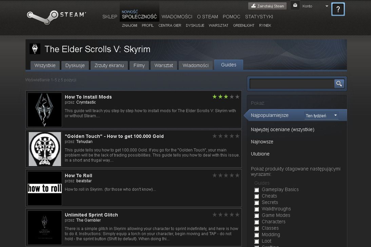This screenshot has height=247, width=371.
Task: Toggle the Loot checkbox
Action: [x=256, y=241]
